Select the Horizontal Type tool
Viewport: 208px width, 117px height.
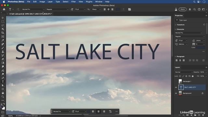click(x=3, y=82)
